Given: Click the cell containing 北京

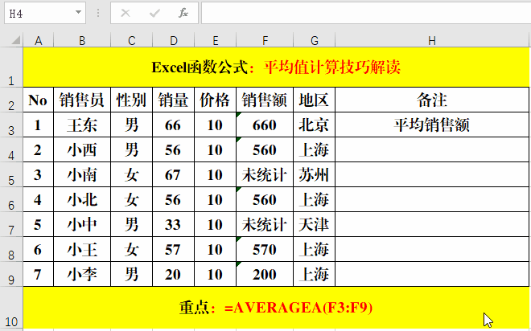Looking at the screenshot, I should coord(314,125).
